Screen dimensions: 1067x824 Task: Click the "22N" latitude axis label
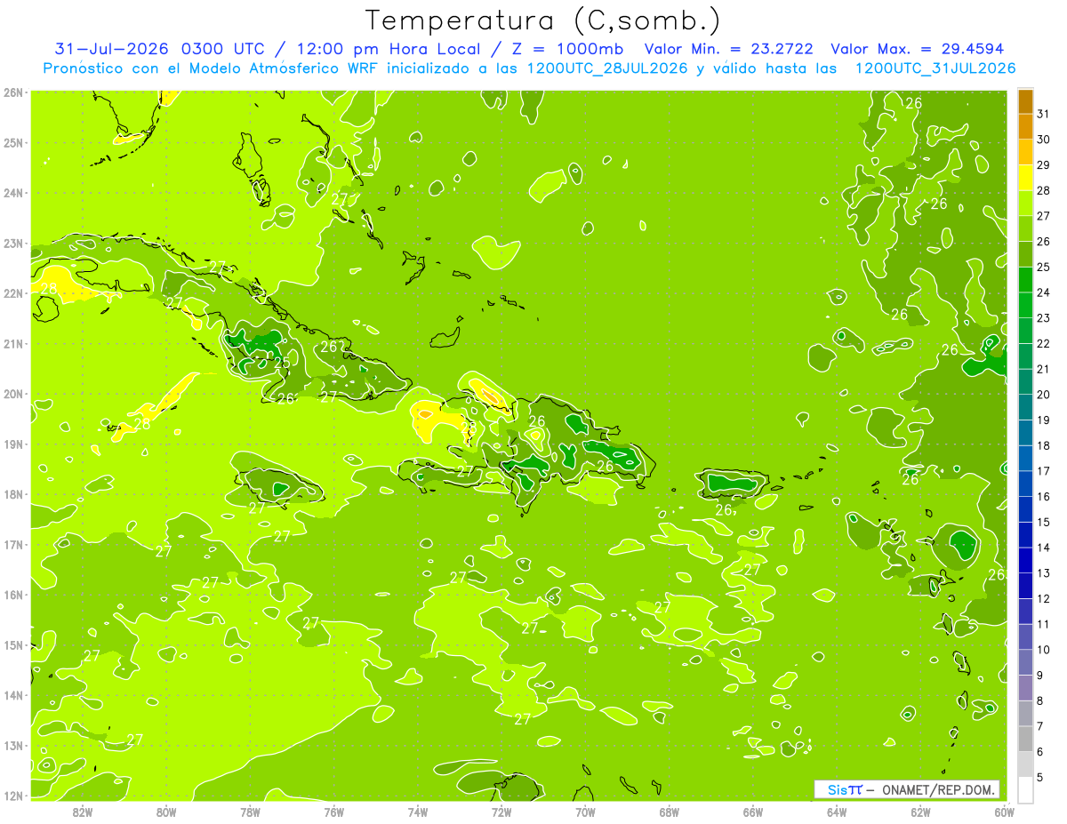13,293
